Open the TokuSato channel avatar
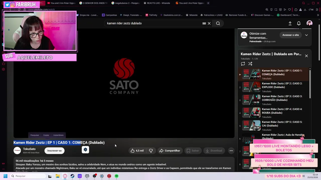321x180 pixels. (17, 150)
